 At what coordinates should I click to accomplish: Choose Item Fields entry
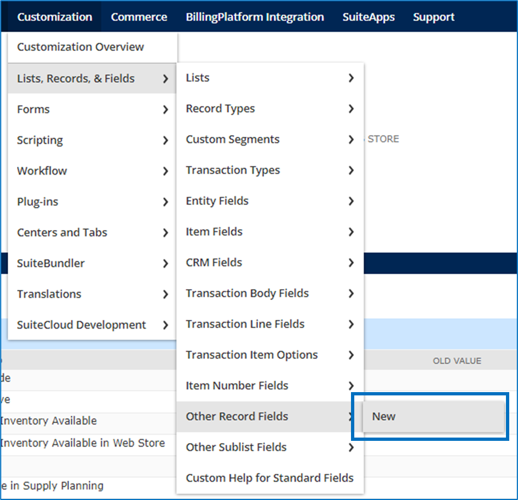pyautogui.click(x=270, y=232)
